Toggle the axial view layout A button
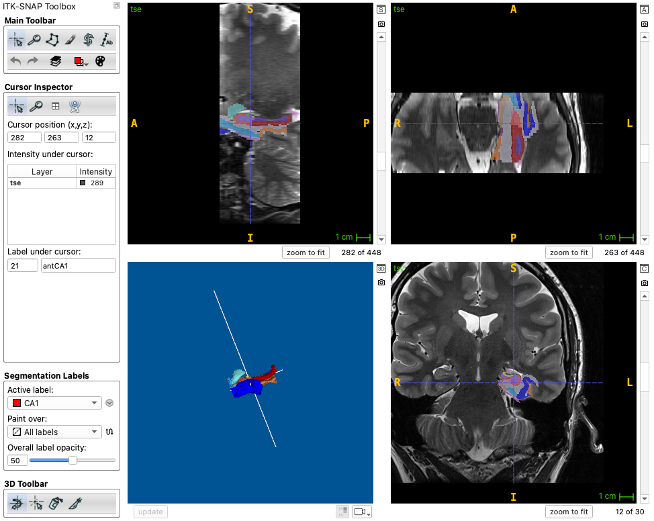654x521 pixels. pyautogui.click(x=644, y=9)
